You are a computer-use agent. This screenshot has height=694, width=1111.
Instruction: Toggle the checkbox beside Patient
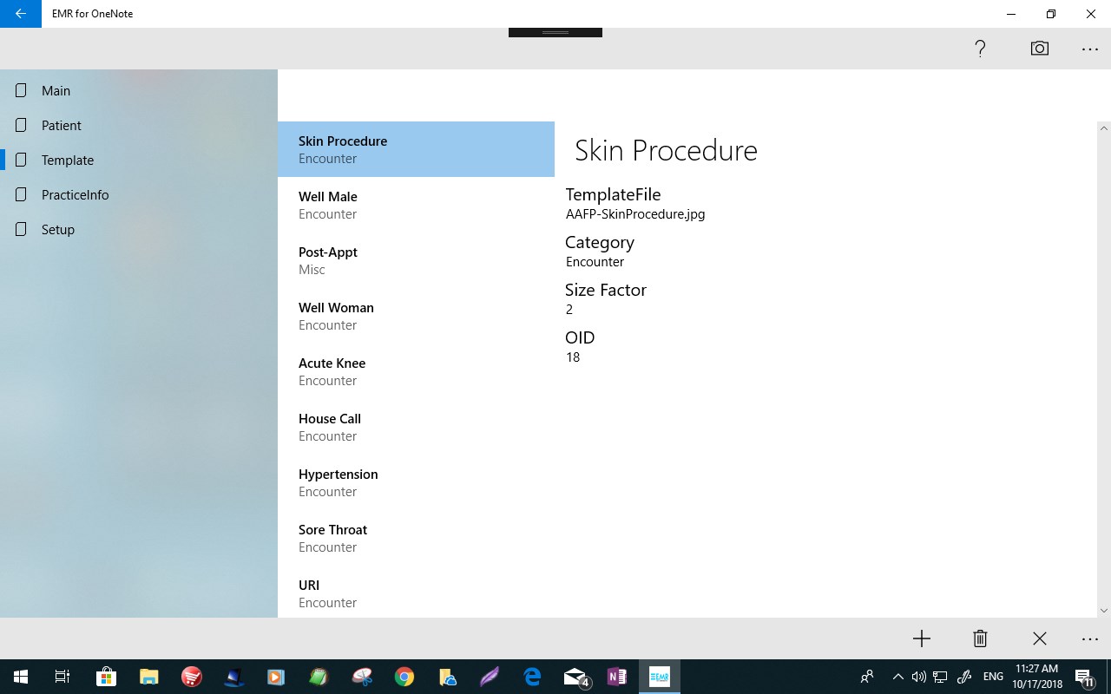click(19, 125)
